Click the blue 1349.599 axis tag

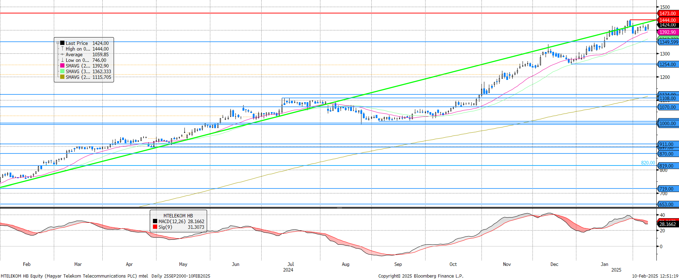pos(668,42)
